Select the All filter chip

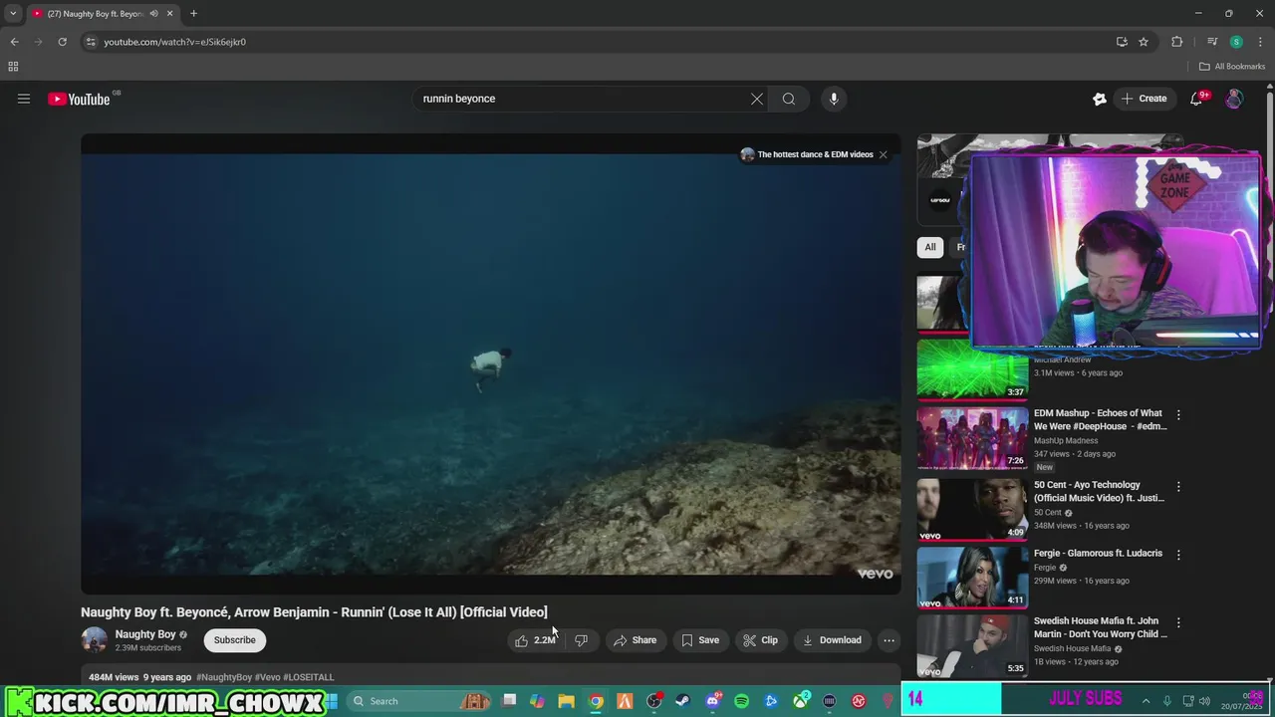[930, 247]
